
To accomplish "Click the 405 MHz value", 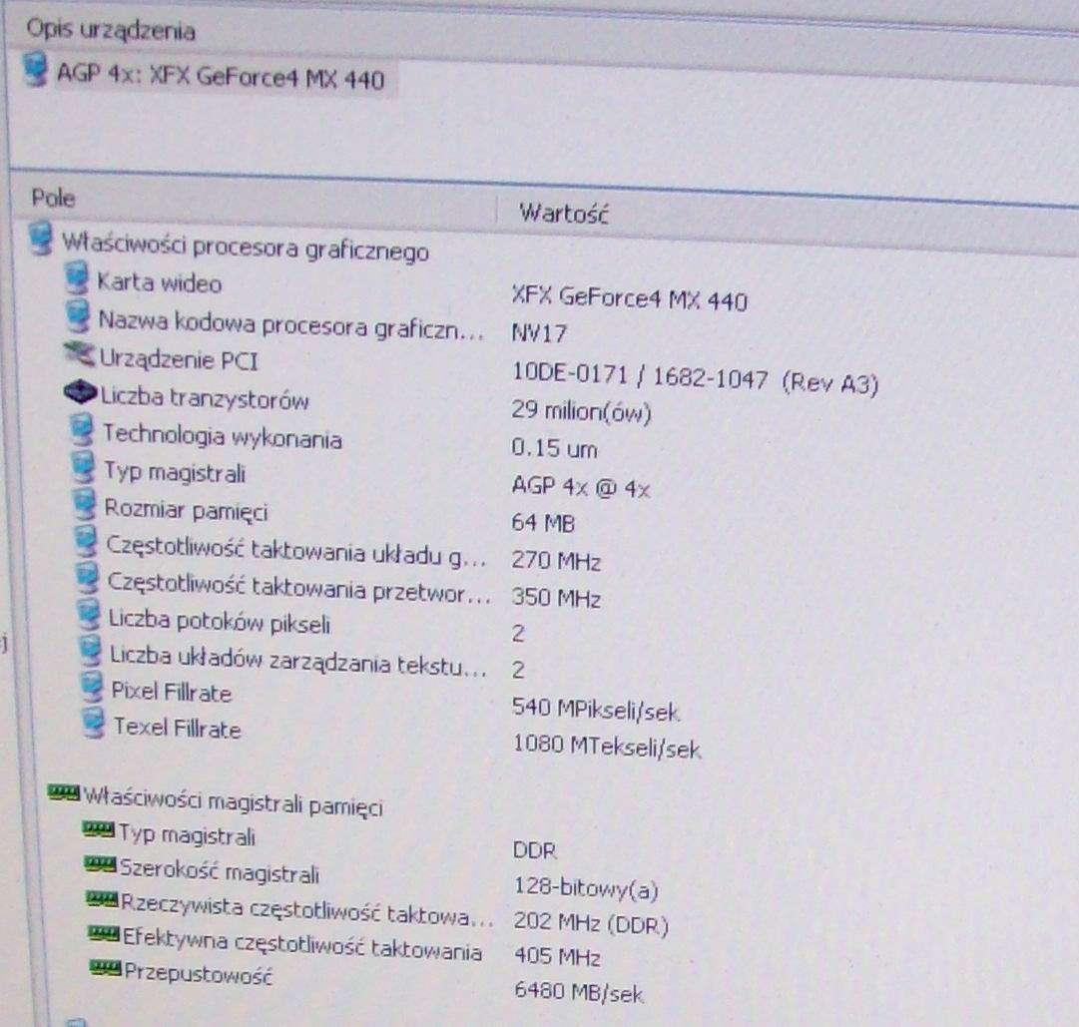I will (557, 957).
